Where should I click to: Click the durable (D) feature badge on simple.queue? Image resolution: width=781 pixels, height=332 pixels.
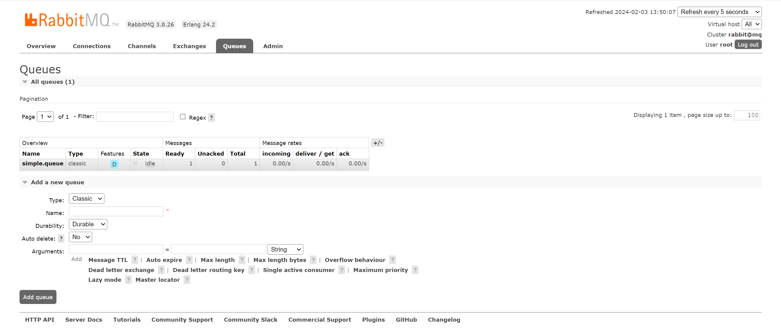114,164
